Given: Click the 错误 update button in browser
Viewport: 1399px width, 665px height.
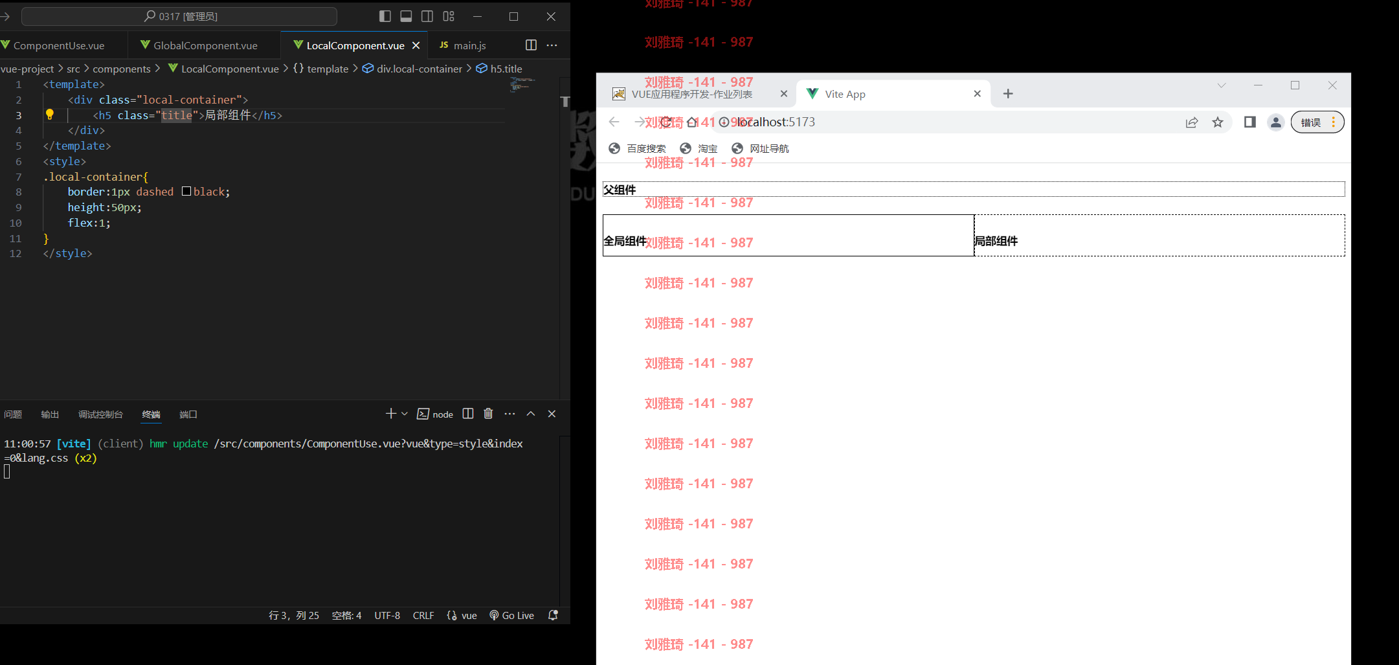Looking at the screenshot, I should [1317, 122].
